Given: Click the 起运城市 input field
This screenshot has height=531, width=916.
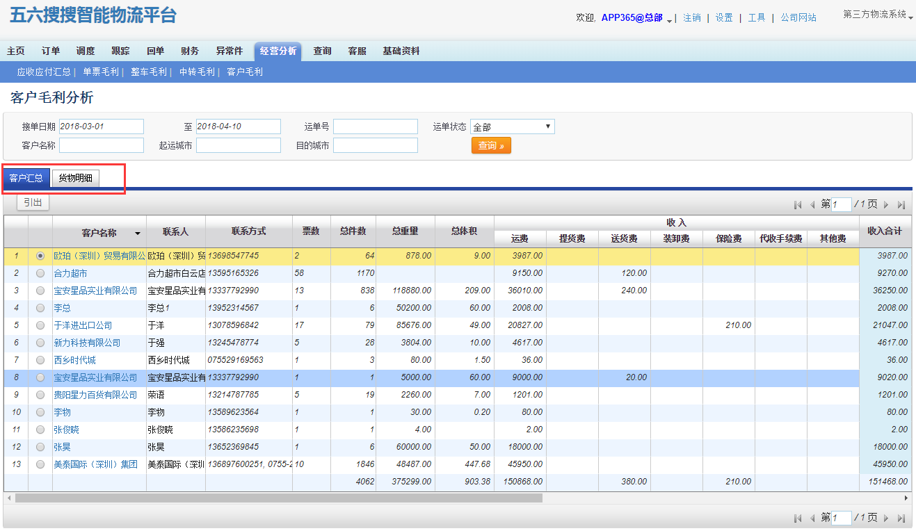Looking at the screenshot, I should pyautogui.click(x=239, y=145).
